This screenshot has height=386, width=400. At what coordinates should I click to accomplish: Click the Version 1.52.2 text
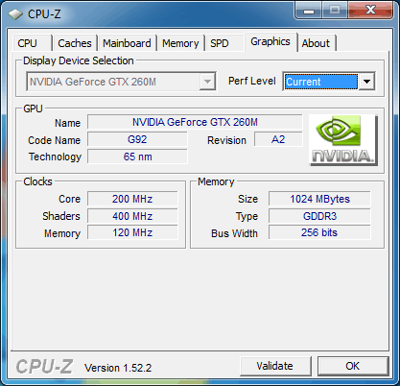(x=118, y=368)
